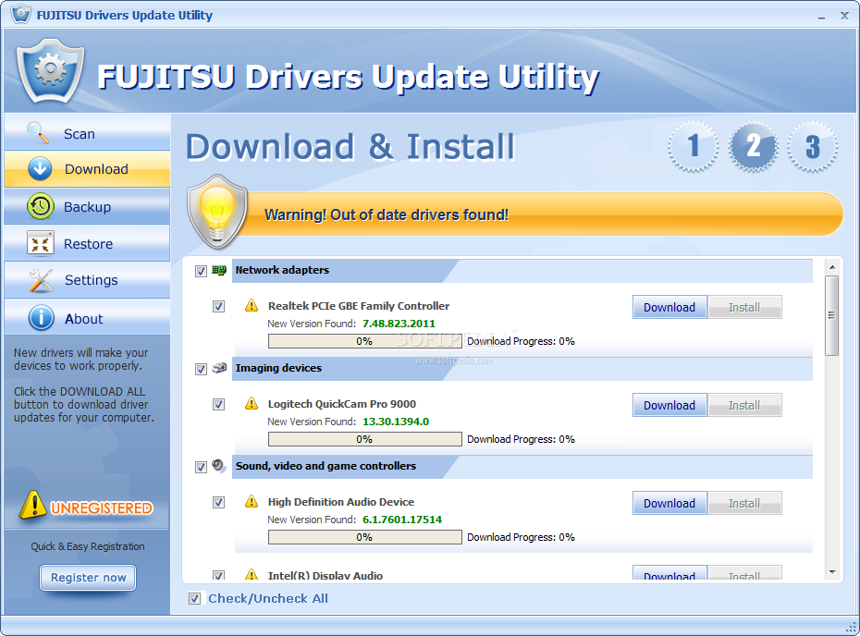This screenshot has height=636, width=860.
Task: Click the Network adapters card icon
Action: (219, 270)
